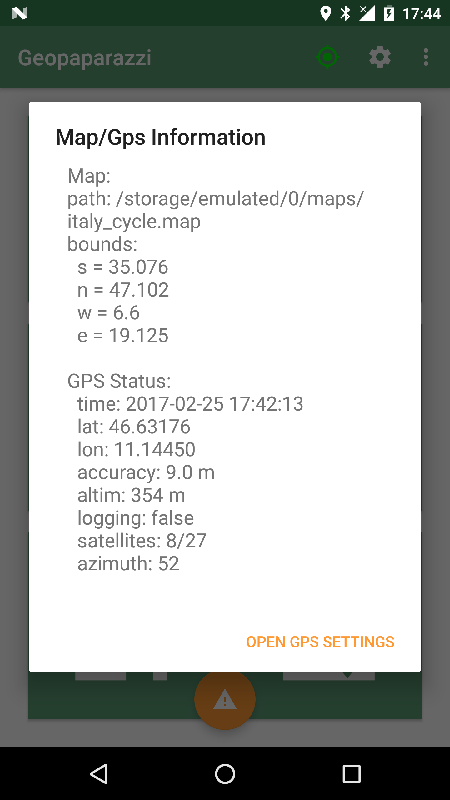This screenshot has height=800, width=450.
Task: Tap the battery charging status icon
Action: (389, 13)
